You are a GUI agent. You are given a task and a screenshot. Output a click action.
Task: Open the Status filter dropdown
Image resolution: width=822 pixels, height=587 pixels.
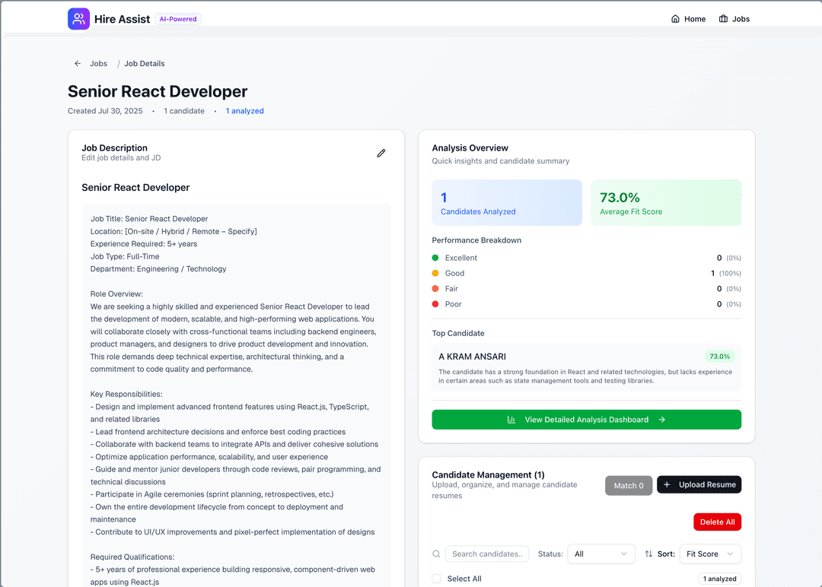point(601,554)
